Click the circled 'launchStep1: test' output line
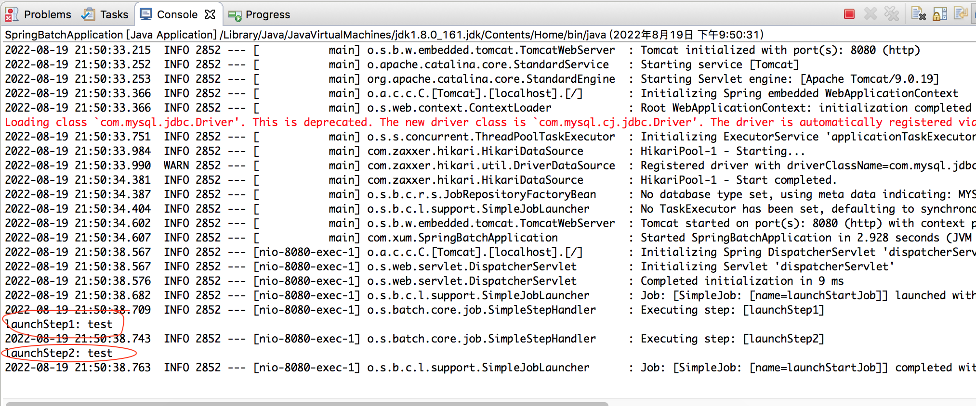This screenshot has width=976, height=406. (59, 324)
